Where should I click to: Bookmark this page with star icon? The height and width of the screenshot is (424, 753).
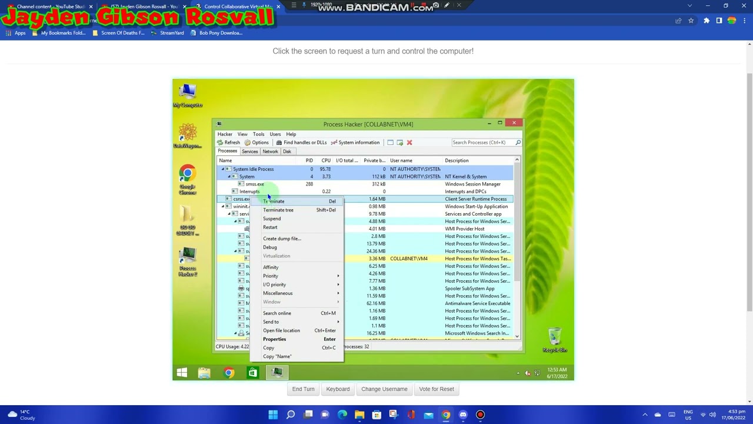[691, 21]
